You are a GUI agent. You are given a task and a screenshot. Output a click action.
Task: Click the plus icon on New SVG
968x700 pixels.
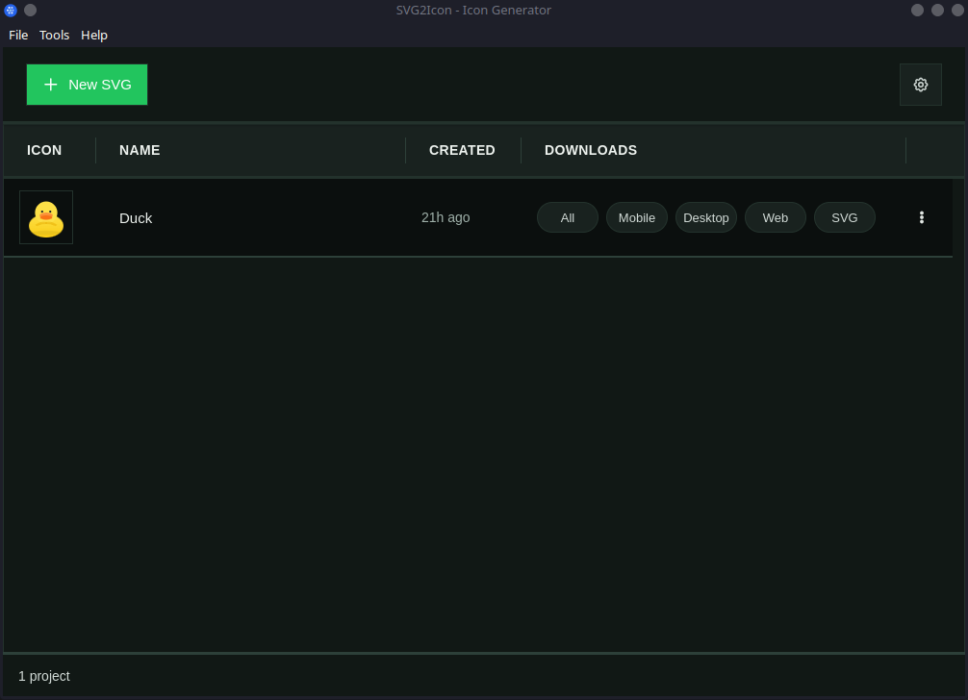50,85
